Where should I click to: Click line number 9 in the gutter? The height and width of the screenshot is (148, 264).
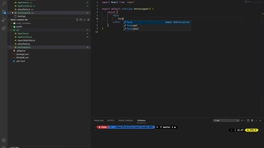click(97, 29)
